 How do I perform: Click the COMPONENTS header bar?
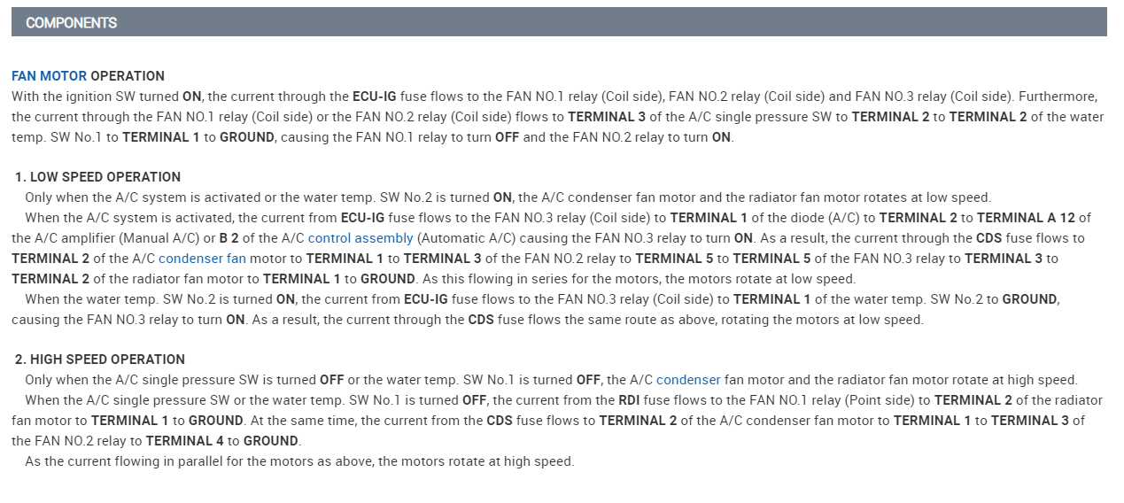pyautogui.click(x=558, y=22)
